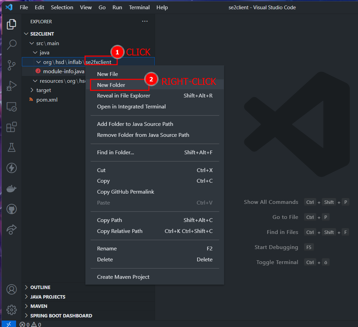358x327 pixels.
Task: Collapse the SE2CLIENT root folder
Action: (26, 34)
